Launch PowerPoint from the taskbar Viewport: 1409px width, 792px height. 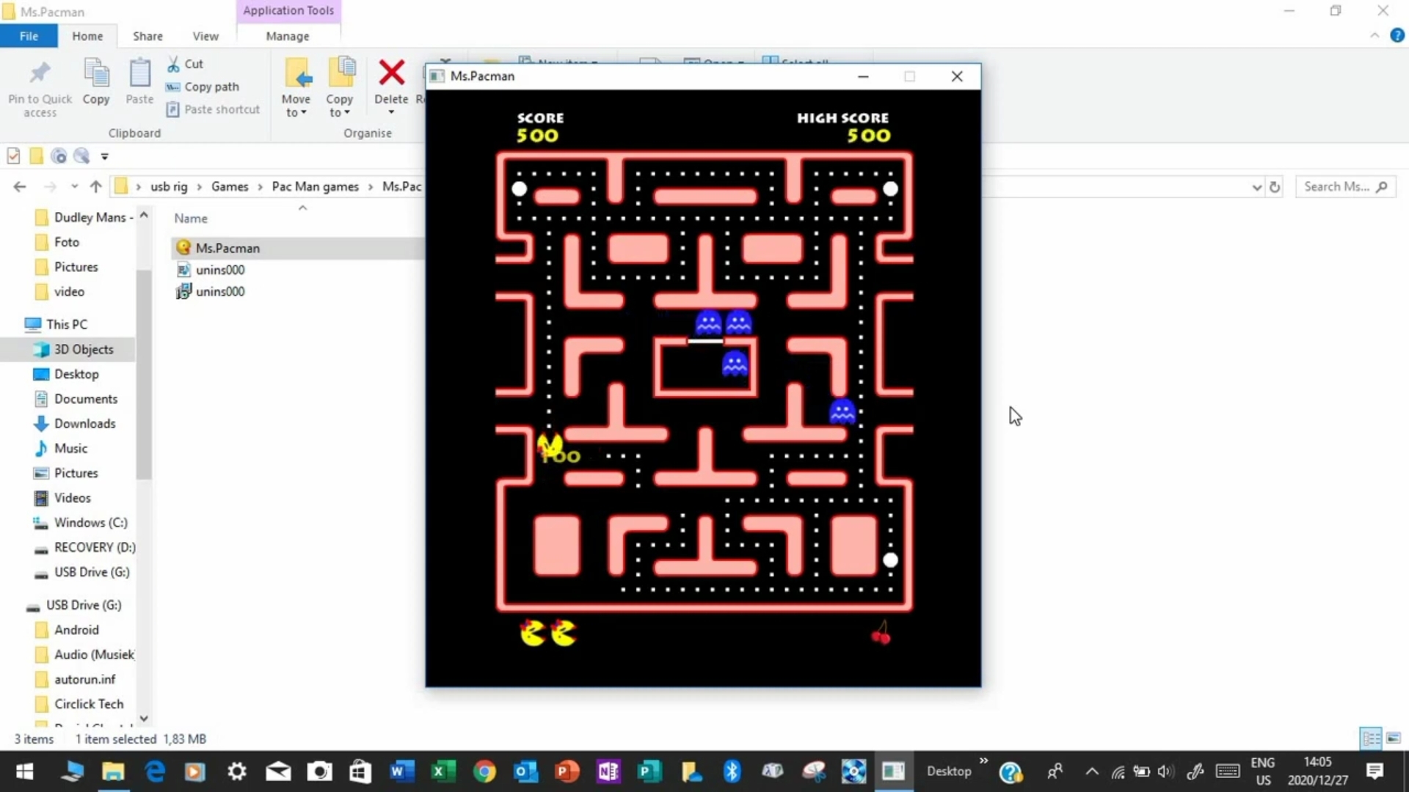click(x=567, y=771)
